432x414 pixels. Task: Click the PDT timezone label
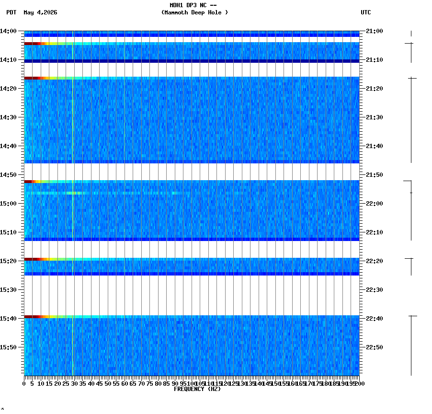click(x=11, y=12)
